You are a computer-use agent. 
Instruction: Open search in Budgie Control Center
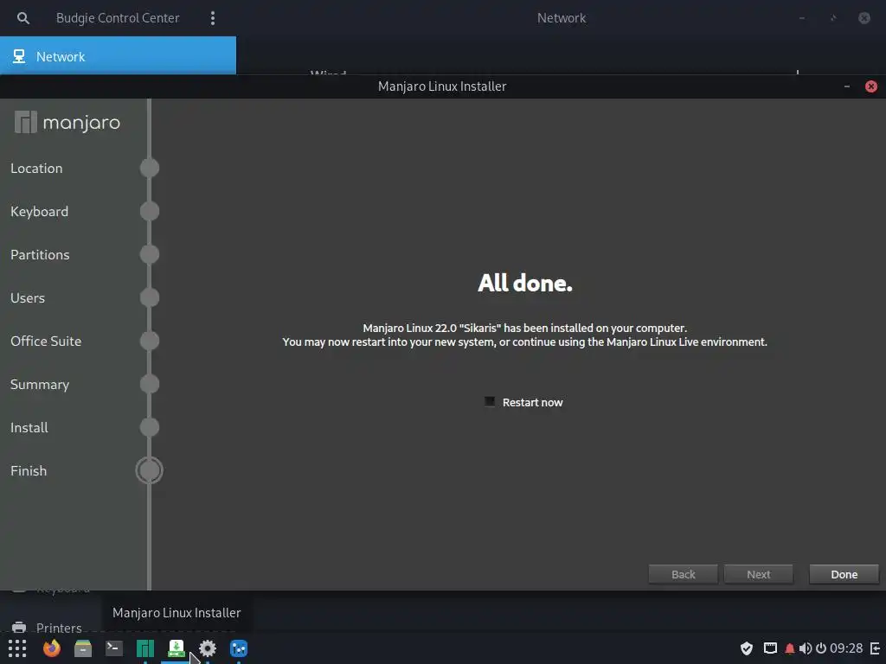23,18
